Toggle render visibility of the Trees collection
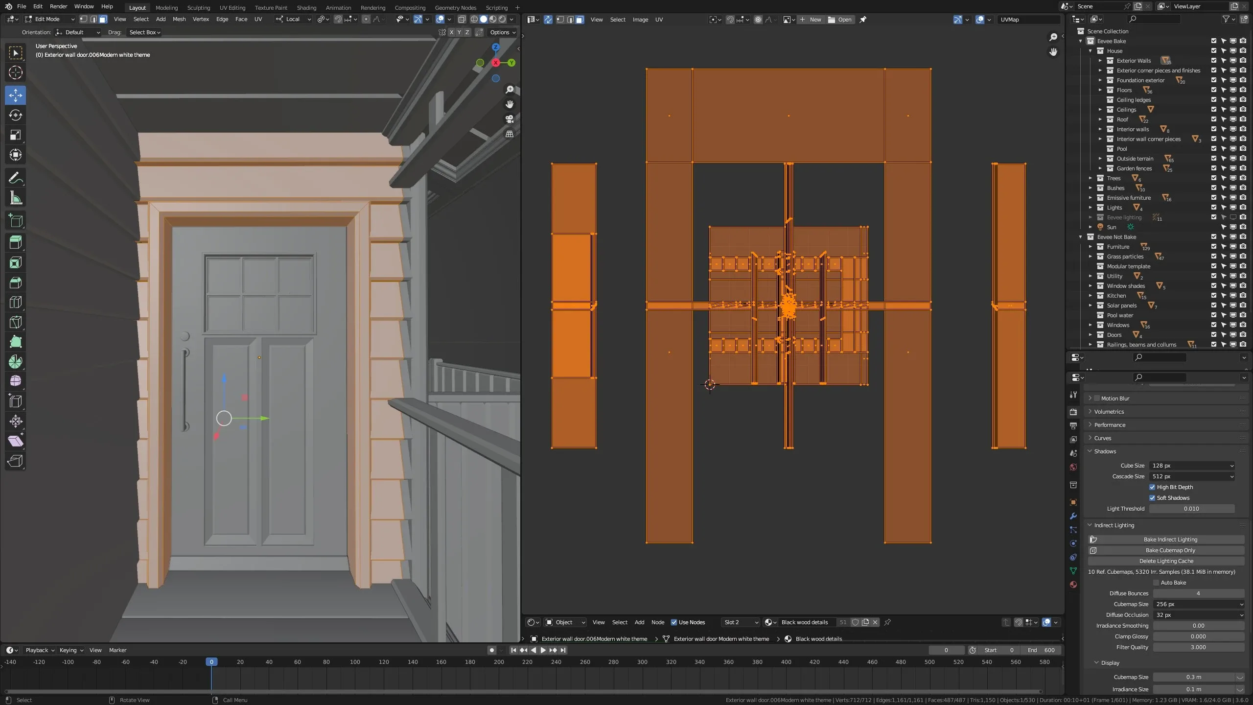Screen dimensions: 1253x705 tap(1243, 178)
